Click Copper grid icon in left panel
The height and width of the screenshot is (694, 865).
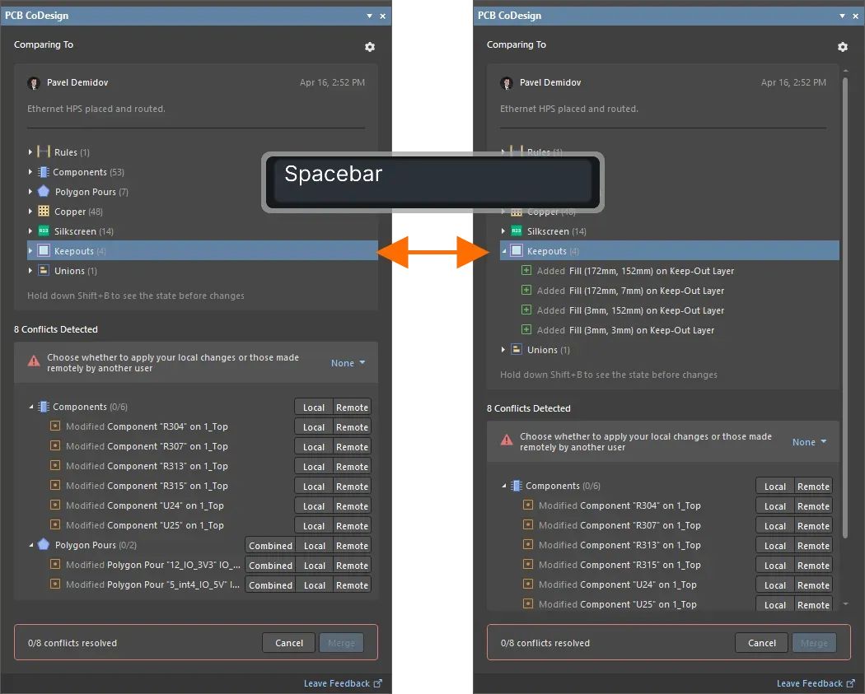point(44,211)
